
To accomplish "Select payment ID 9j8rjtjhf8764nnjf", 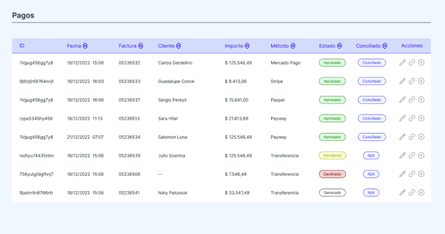I will tap(37, 81).
